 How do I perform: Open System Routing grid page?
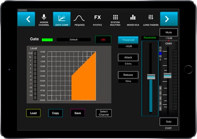click(115, 20)
